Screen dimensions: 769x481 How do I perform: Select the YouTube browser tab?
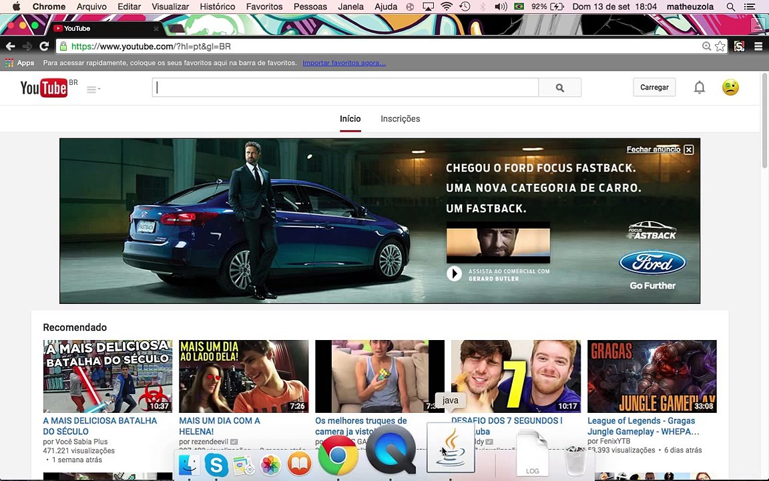105,29
